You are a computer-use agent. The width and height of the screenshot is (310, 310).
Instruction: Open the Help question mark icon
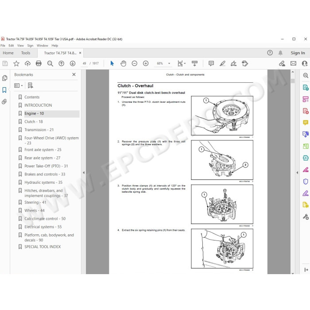pyautogui.click(x=270, y=53)
